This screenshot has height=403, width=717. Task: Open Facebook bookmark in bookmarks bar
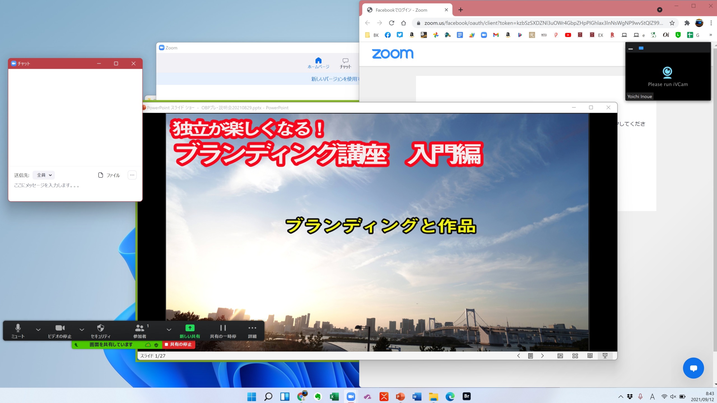[x=388, y=35]
